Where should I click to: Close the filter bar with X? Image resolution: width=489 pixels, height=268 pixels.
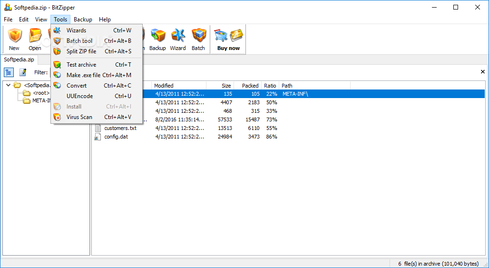tap(483, 72)
